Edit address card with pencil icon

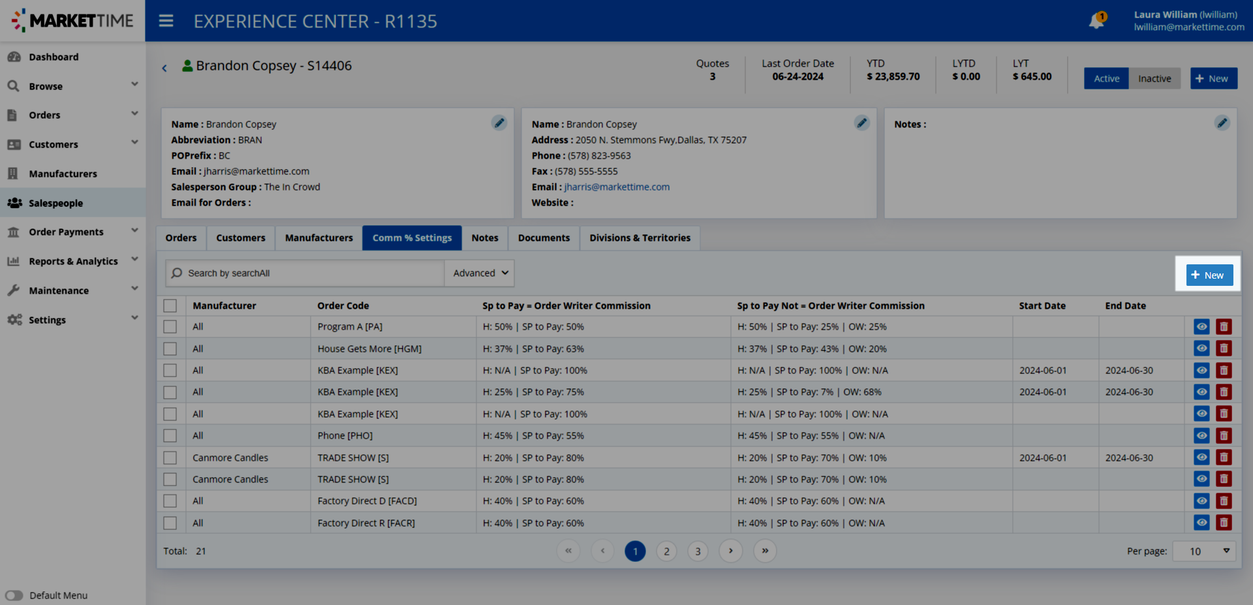861,123
